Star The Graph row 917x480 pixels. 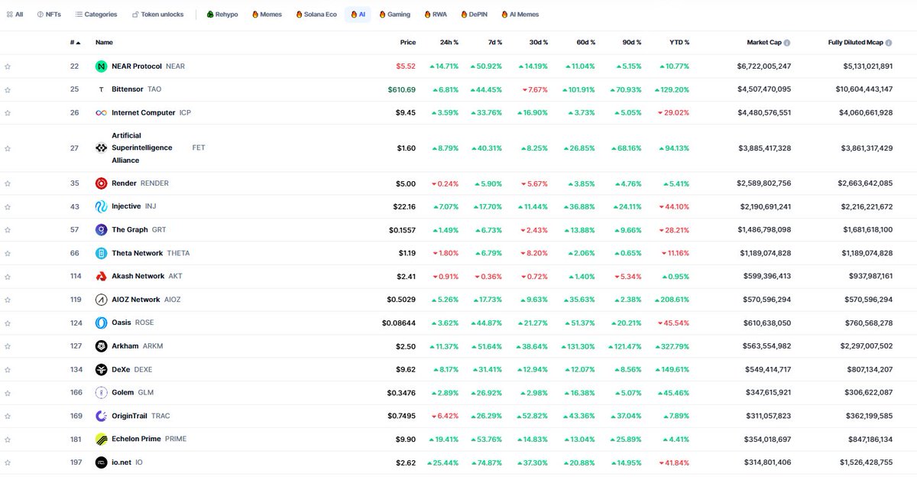click(x=8, y=230)
